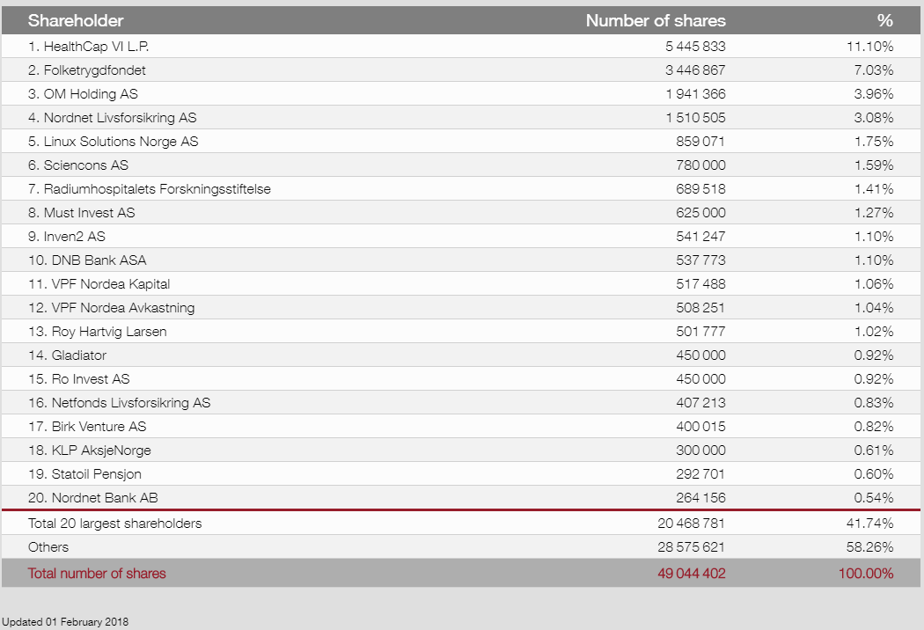
Task: Select the 49 044 402 grand total
Action: point(692,574)
